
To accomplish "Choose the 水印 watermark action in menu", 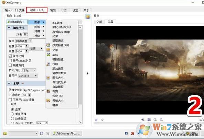I will pyautogui.click(x=55, y=64).
